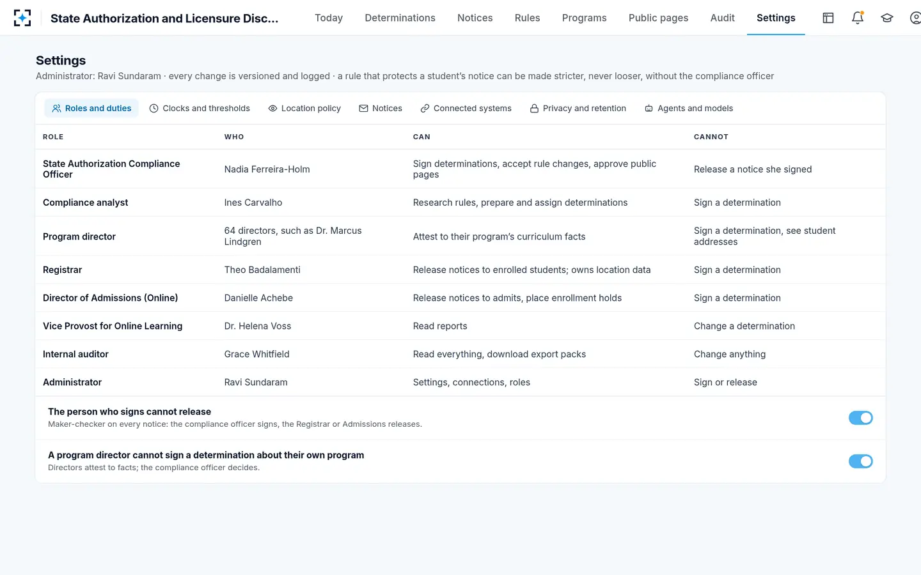The image size is (921, 575).
Task: Go to the Today page
Action: point(329,18)
